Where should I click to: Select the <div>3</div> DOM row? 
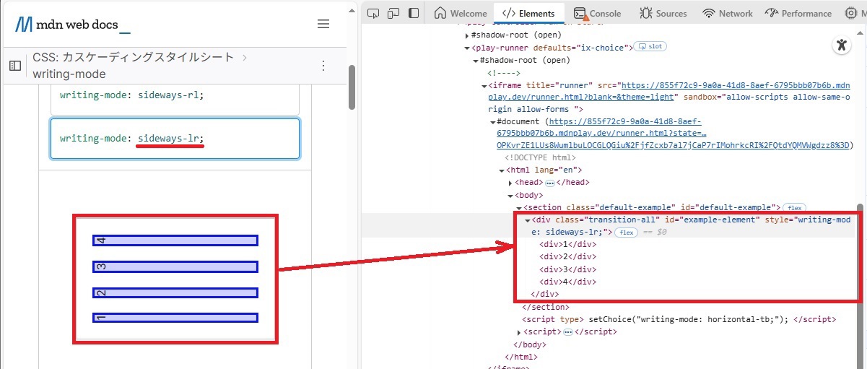pos(568,269)
